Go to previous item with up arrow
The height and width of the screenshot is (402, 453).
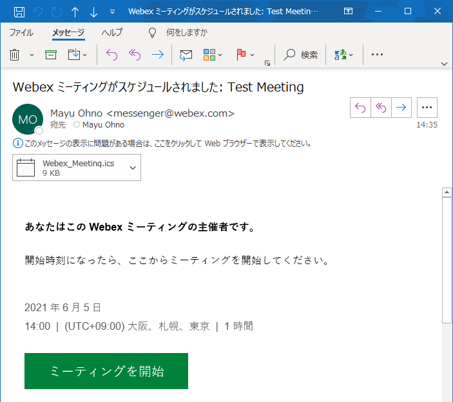click(75, 12)
